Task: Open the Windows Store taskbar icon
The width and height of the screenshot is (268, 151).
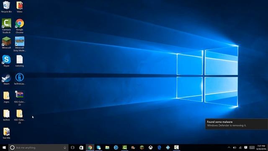Action: 81,147
